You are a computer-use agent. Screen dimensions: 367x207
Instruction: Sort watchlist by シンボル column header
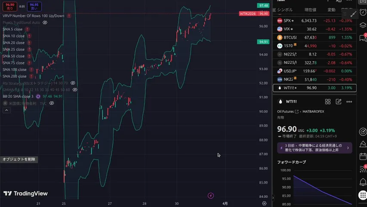(285, 9)
